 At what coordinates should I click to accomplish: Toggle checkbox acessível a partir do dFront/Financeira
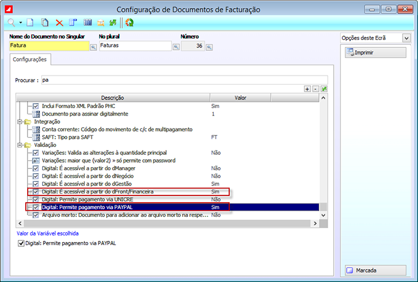pyautogui.click(x=36, y=192)
